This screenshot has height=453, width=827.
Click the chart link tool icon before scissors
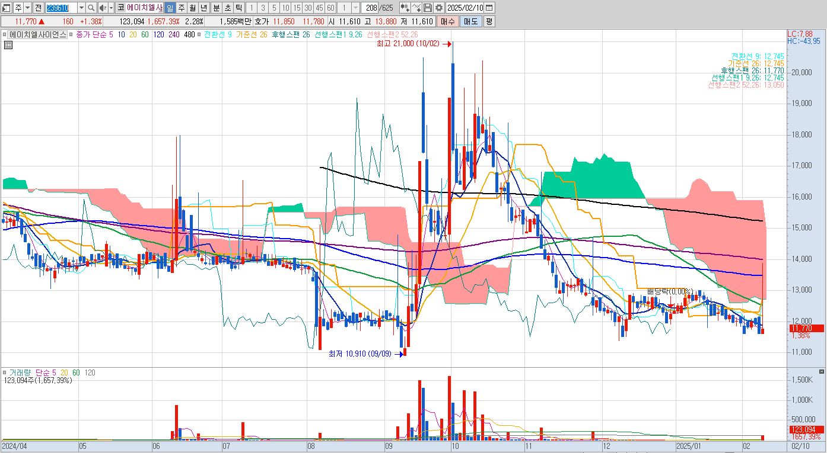click(x=405, y=8)
